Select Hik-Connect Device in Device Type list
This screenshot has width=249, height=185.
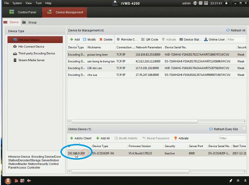pyautogui.click(x=31, y=46)
